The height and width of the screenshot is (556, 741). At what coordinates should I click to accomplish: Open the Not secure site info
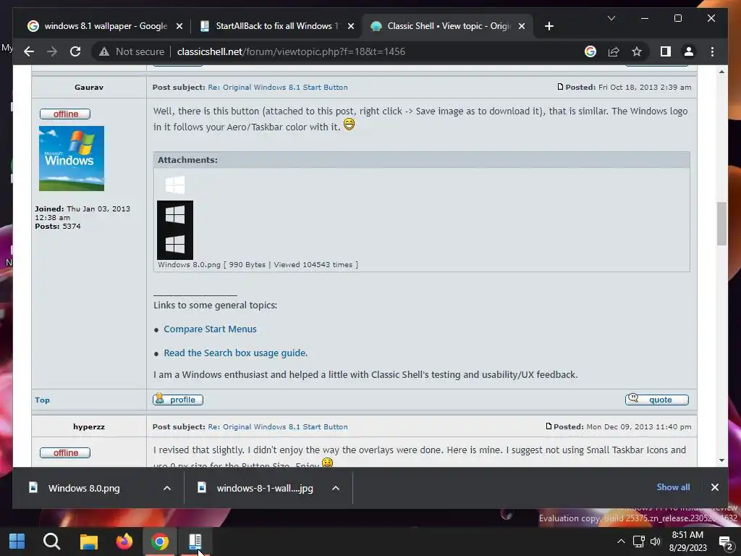[x=132, y=51]
